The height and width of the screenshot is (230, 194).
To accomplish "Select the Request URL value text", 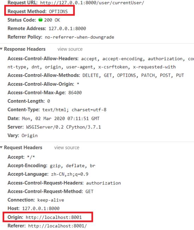I will coord(92,2).
